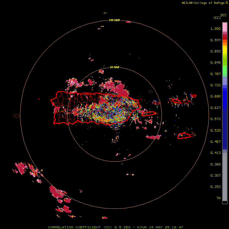229x229 pixels.
Task: Click the [CC] unit label
Action: [217, 18]
